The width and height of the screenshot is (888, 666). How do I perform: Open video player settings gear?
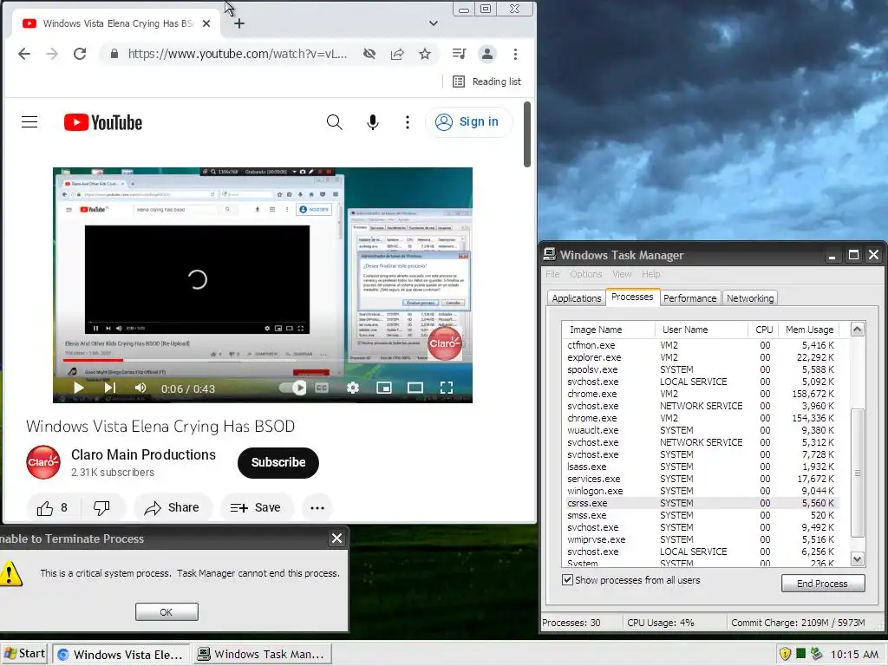click(x=352, y=388)
